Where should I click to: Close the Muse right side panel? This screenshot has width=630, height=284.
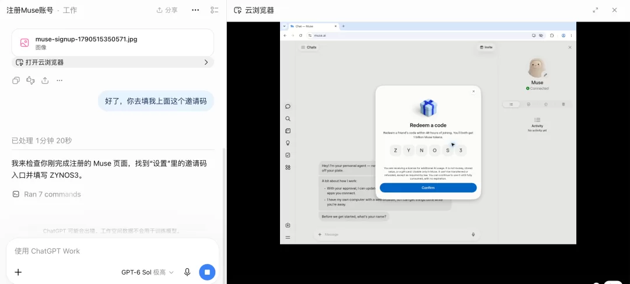(570, 47)
